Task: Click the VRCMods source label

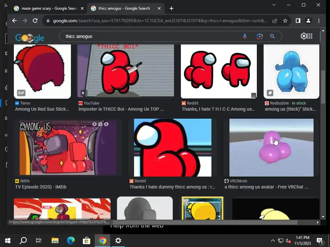Action: [236, 181]
